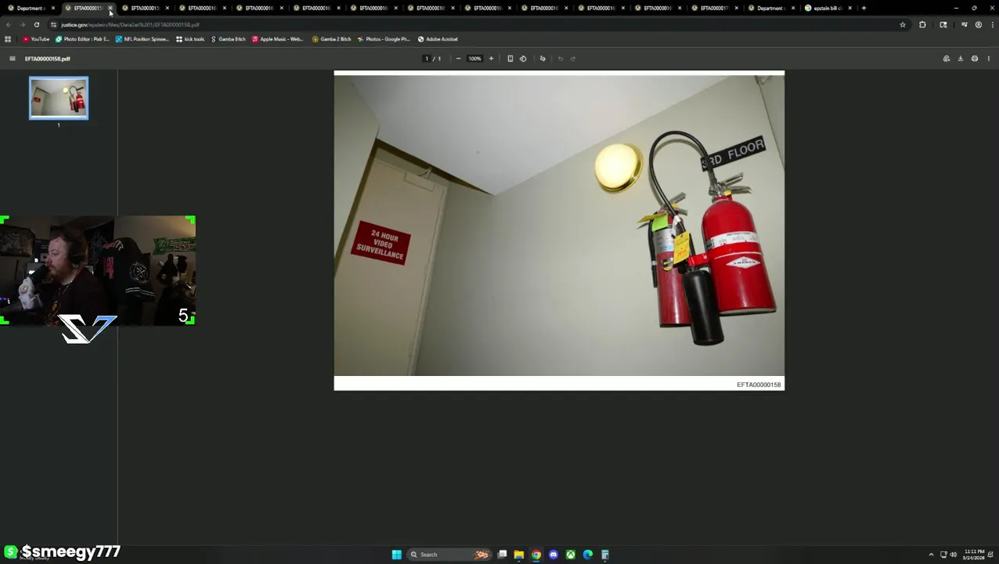Close the active EFTA tab

tap(110, 8)
